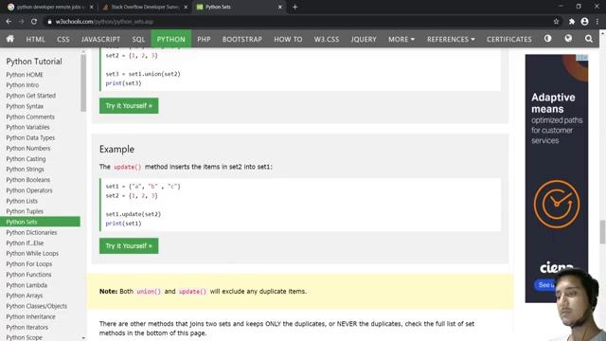Open the W3.CSS menu item
This screenshot has height=341, width=606.
click(x=326, y=39)
